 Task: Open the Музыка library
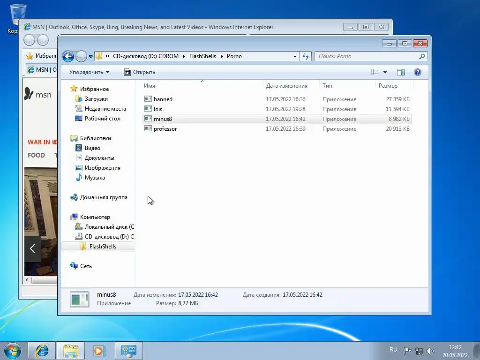point(95,178)
